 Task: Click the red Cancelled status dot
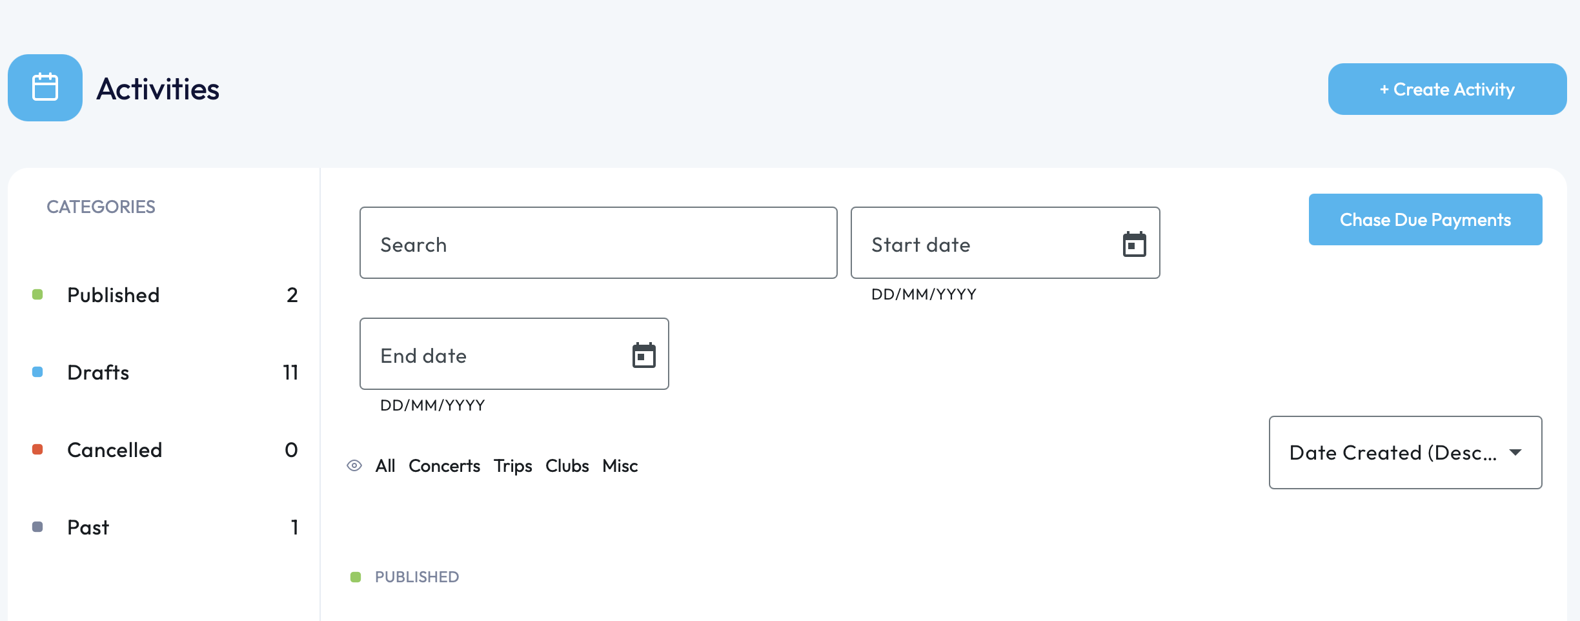pos(37,449)
